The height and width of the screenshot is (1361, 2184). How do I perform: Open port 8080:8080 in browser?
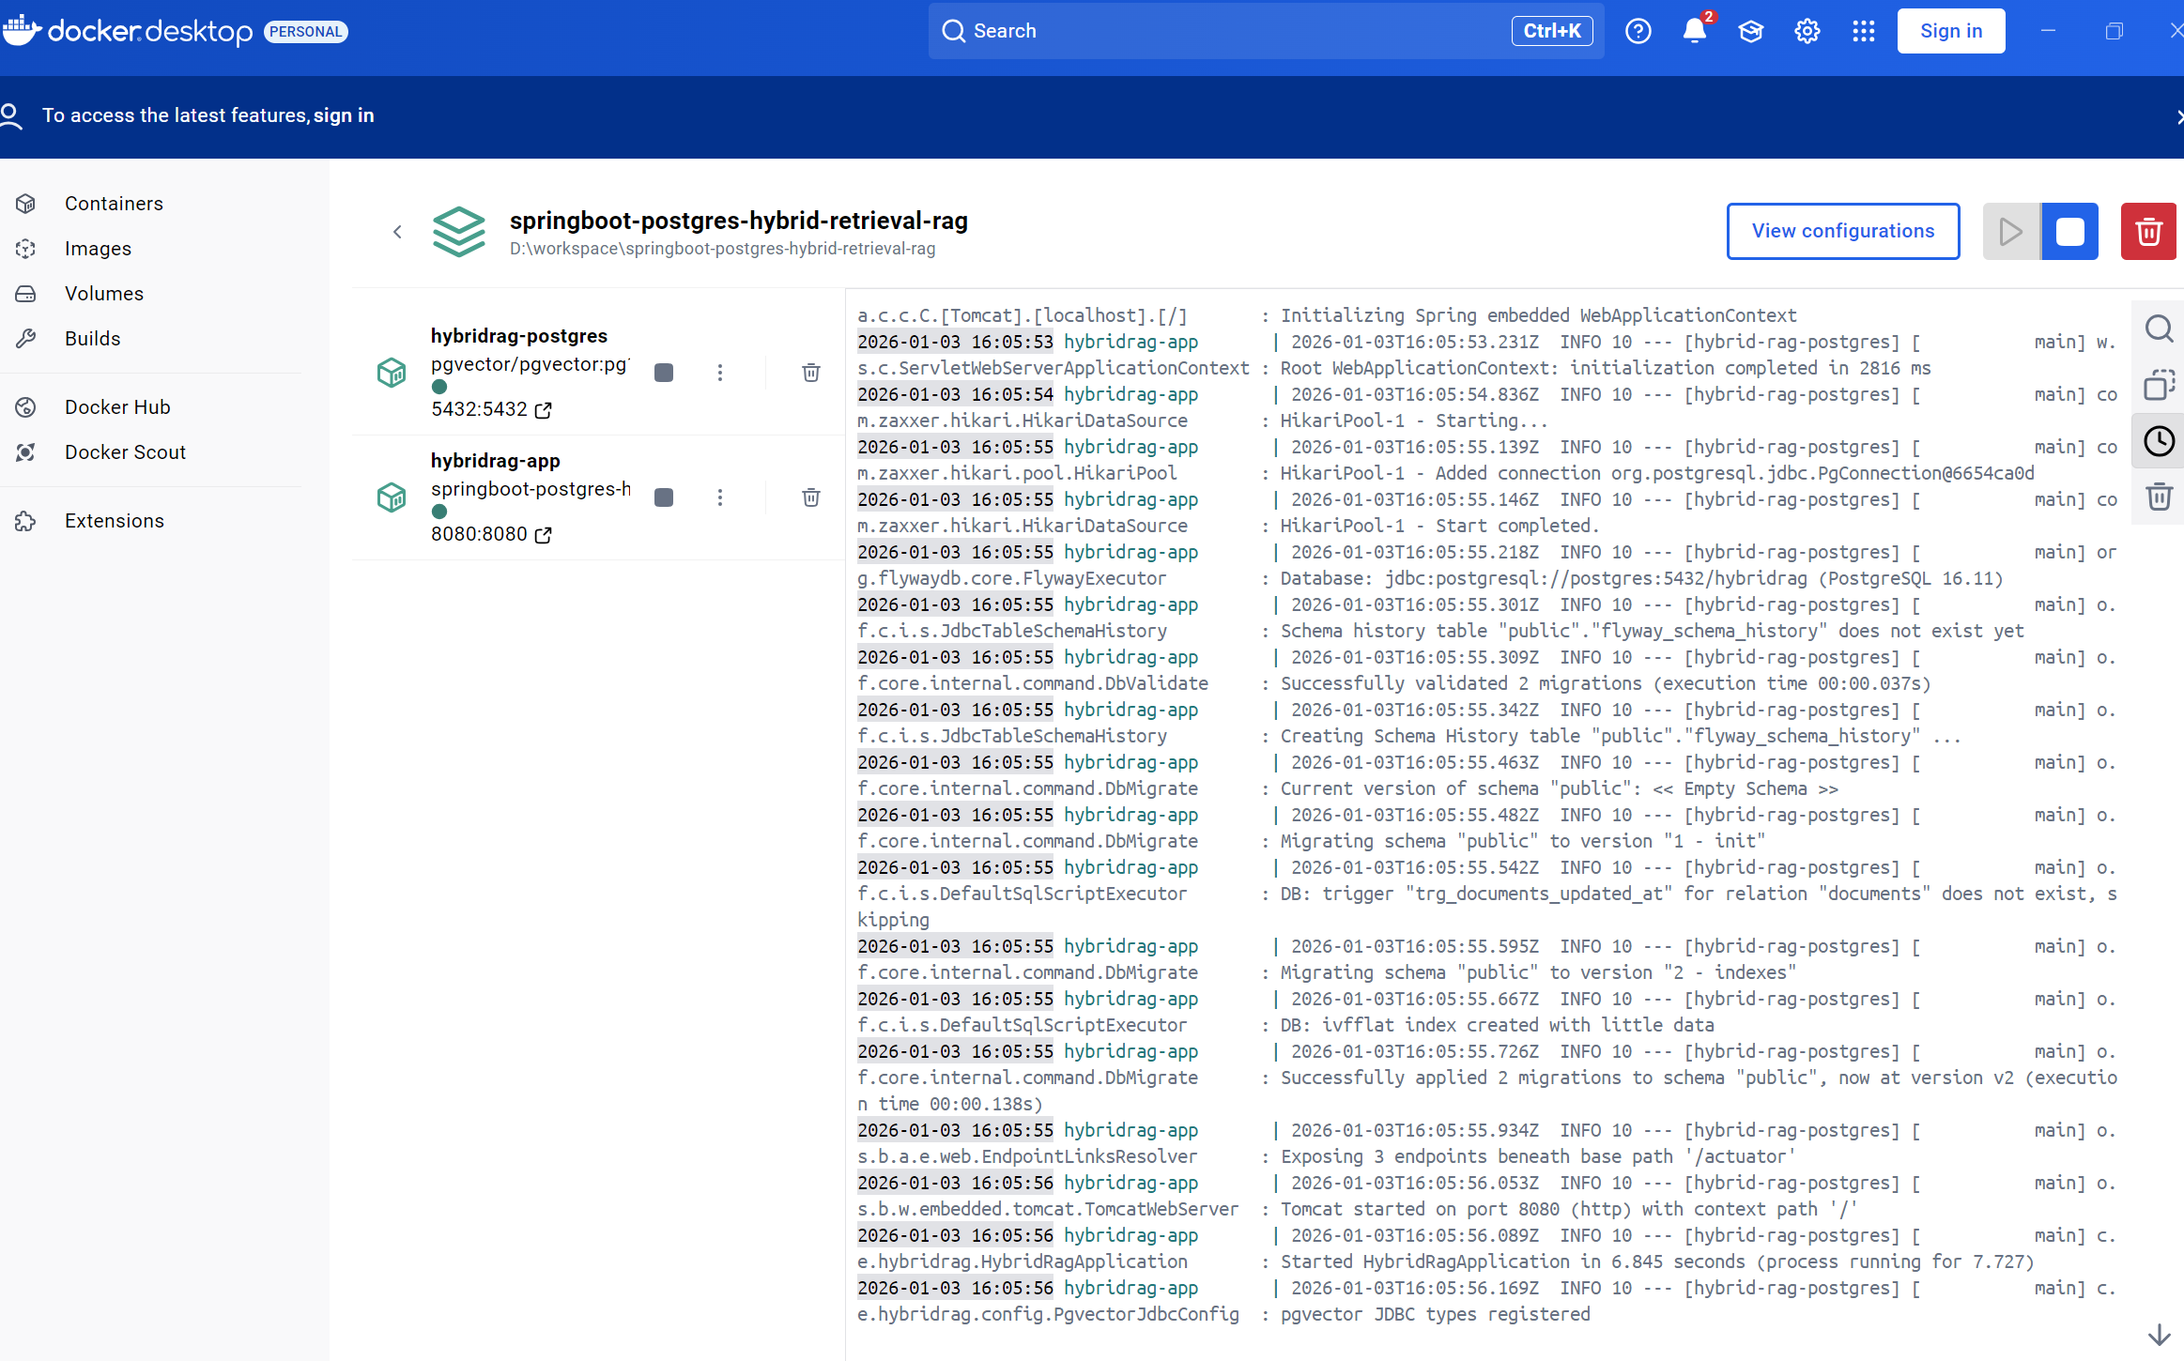point(543,535)
